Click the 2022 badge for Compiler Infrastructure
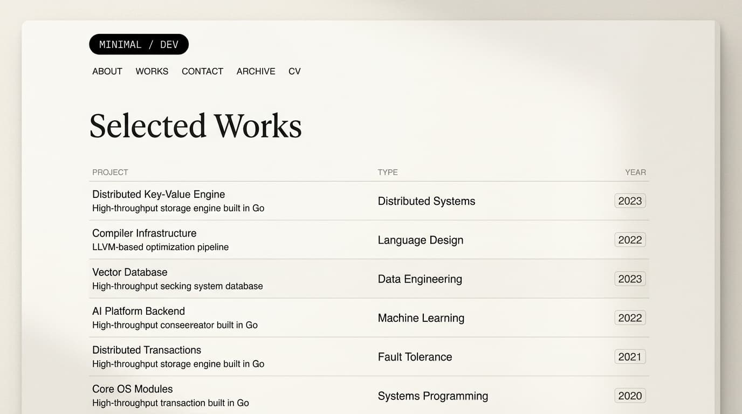Viewport: 742px width, 414px height. (630, 240)
